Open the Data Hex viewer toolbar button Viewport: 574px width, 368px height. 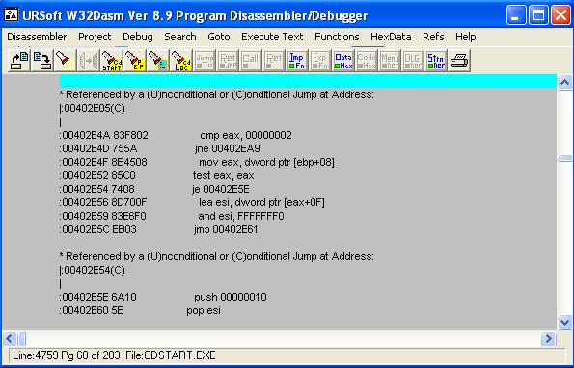[x=343, y=61]
